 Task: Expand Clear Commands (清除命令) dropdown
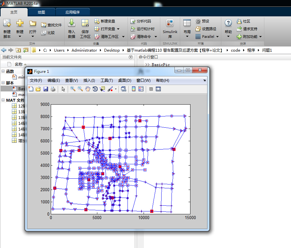[x=156, y=37]
